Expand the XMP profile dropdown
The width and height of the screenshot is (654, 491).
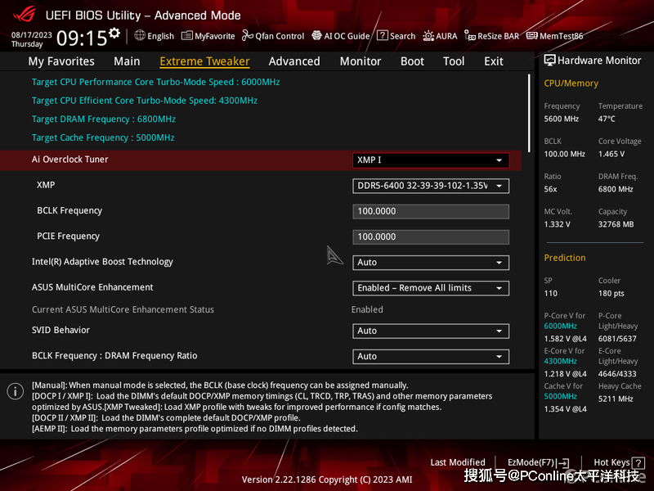[431, 186]
